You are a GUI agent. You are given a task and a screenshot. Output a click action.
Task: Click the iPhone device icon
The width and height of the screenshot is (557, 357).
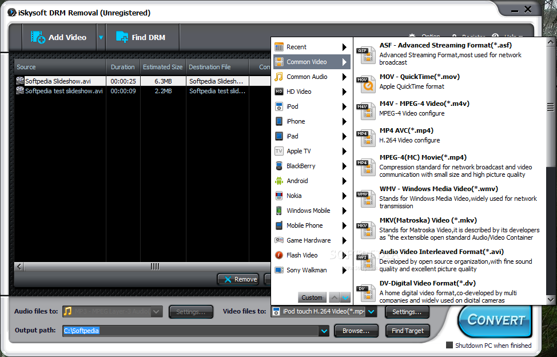point(279,121)
